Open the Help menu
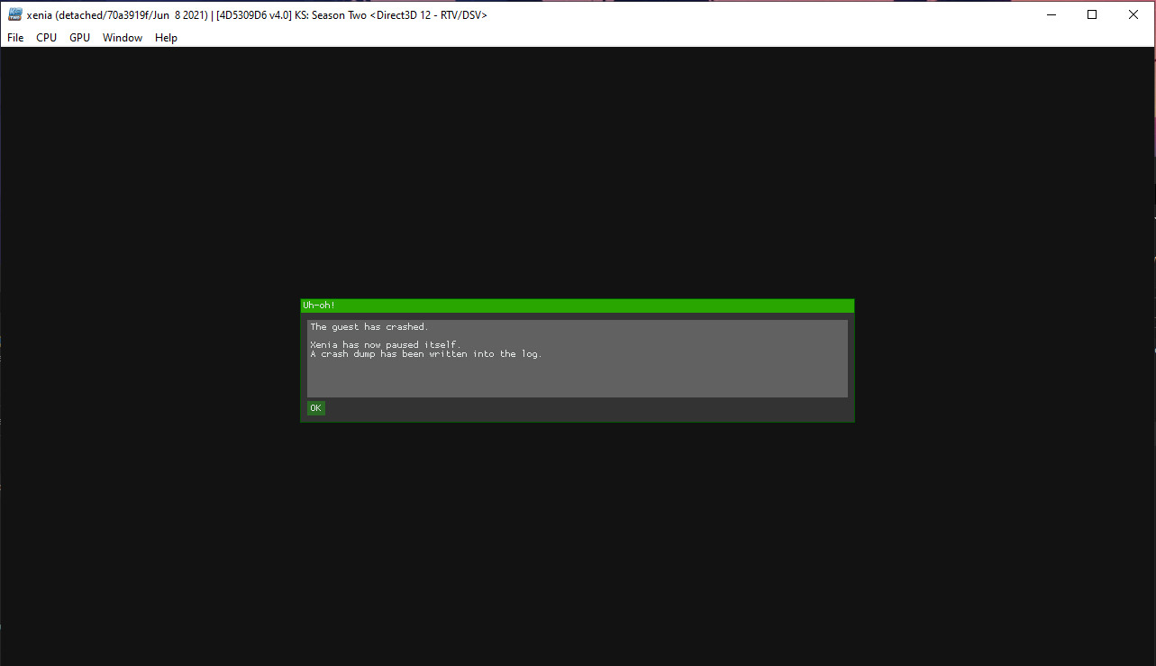This screenshot has width=1156, height=666. coord(166,37)
